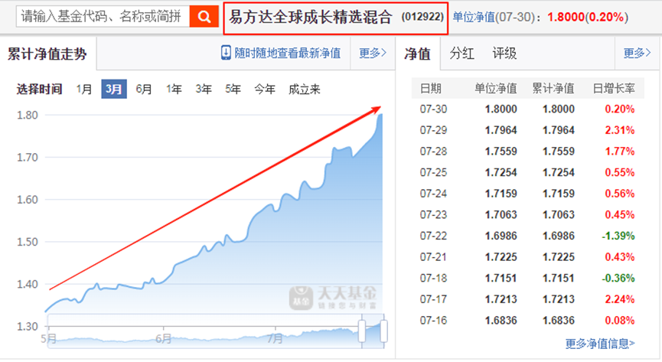Click the orange search magnifier button
Viewport: 662px width, 362px height.
204,17
